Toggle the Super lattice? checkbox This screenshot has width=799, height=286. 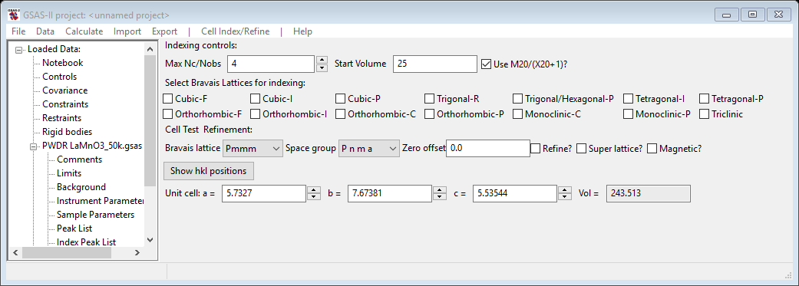pos(582,149)
